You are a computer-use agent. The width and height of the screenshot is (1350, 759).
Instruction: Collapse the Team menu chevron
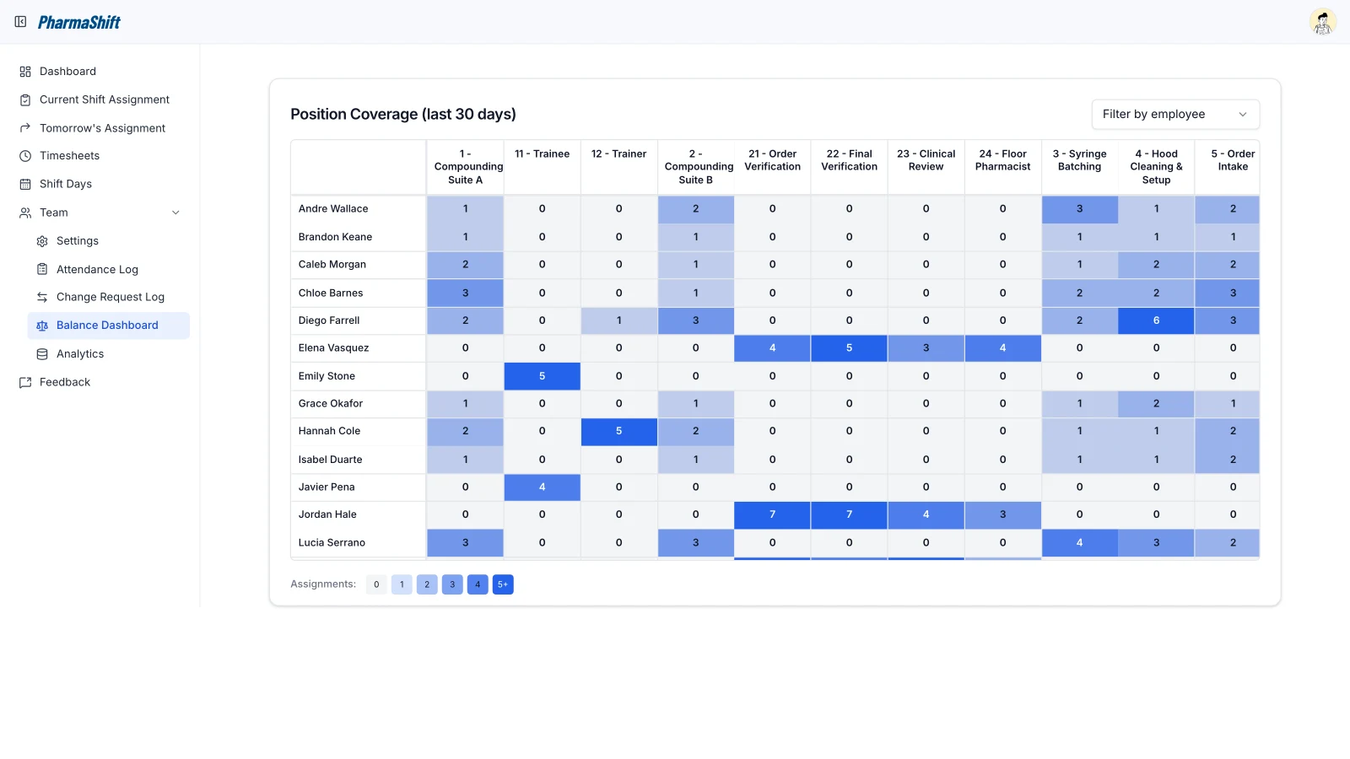pos(175,213)
